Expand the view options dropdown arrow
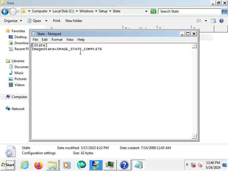 coord(206,21)
